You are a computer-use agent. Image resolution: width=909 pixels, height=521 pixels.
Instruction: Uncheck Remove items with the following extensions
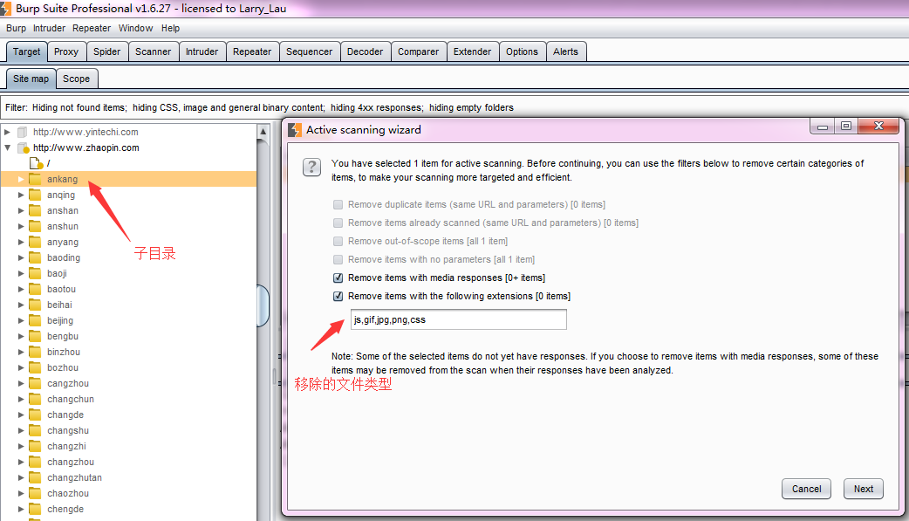pyautogui.click(x=338, y=297)
